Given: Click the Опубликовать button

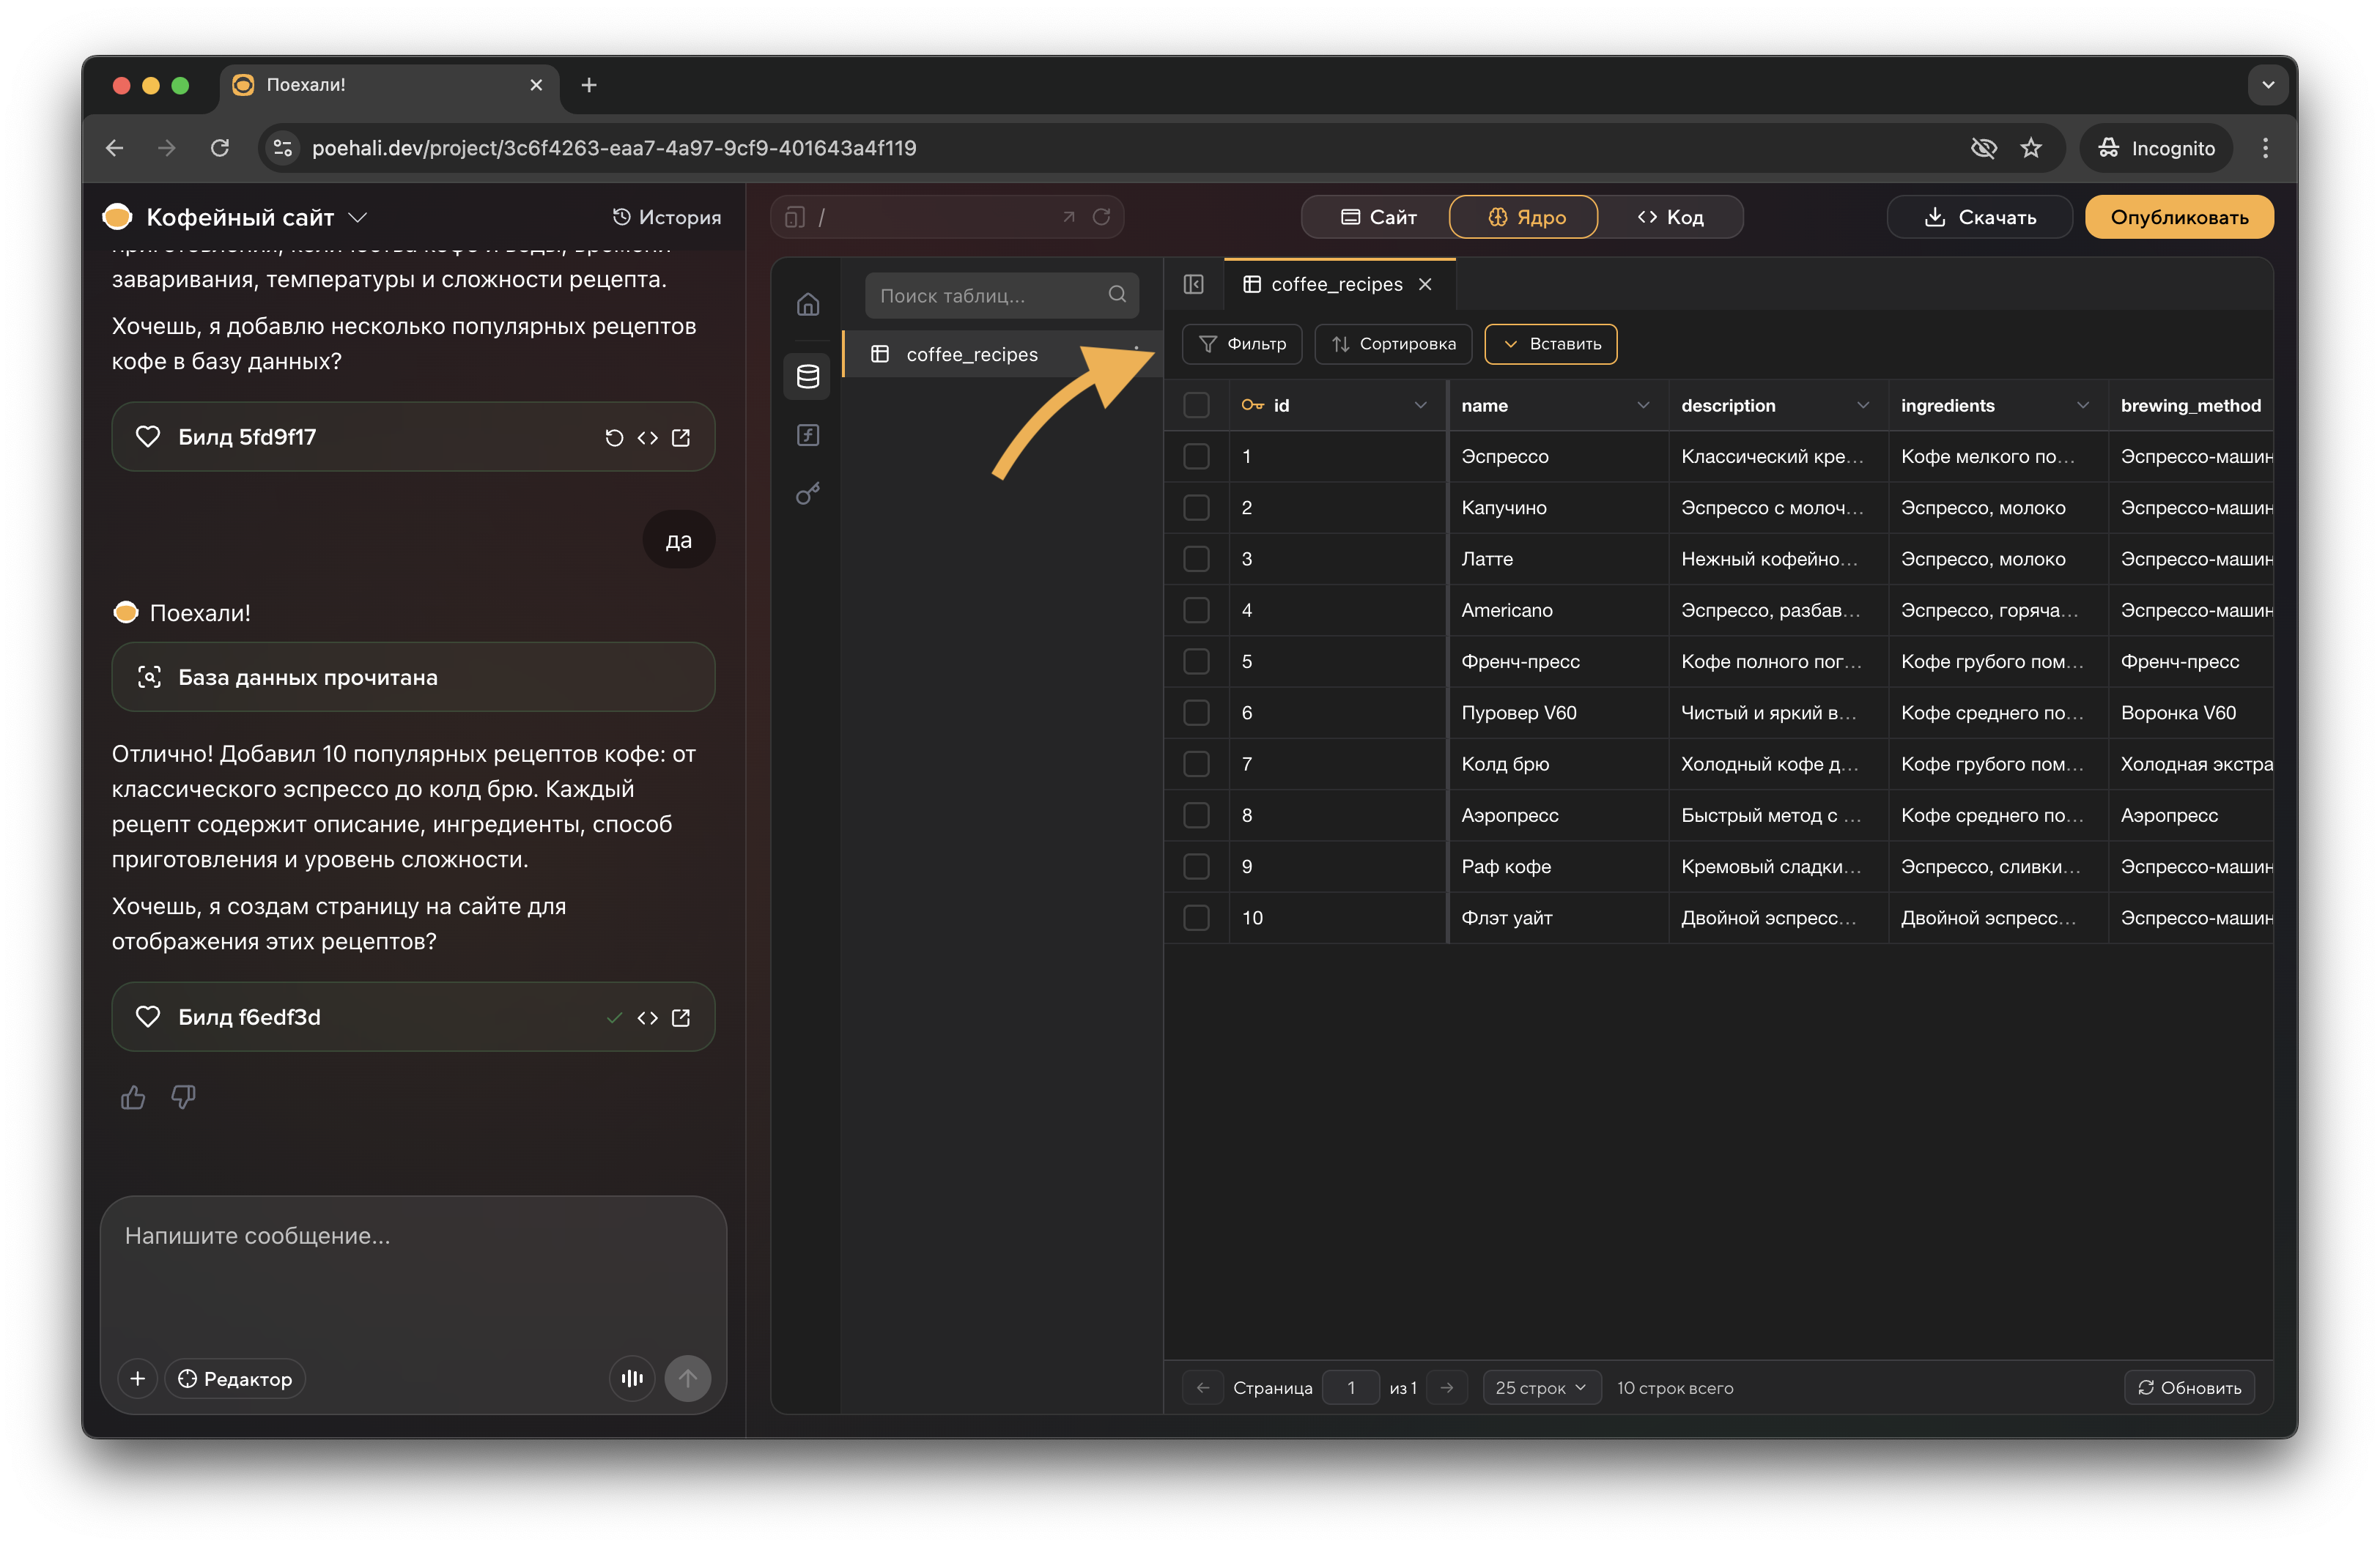Looking at the screenshot, I should pyautogui.click(x=2178, y=217).
